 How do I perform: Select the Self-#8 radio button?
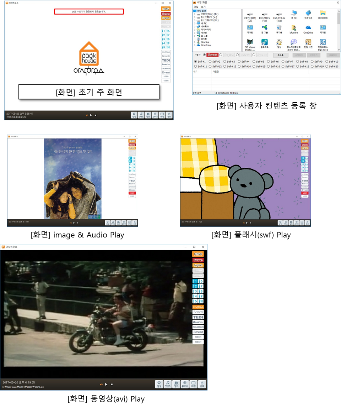[298, 62]
